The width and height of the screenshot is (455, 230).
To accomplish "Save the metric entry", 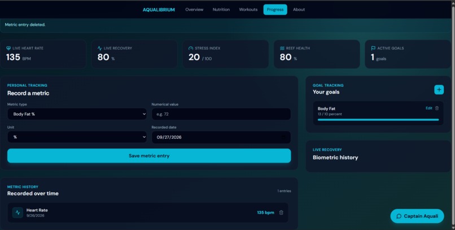I will point(149,156).
